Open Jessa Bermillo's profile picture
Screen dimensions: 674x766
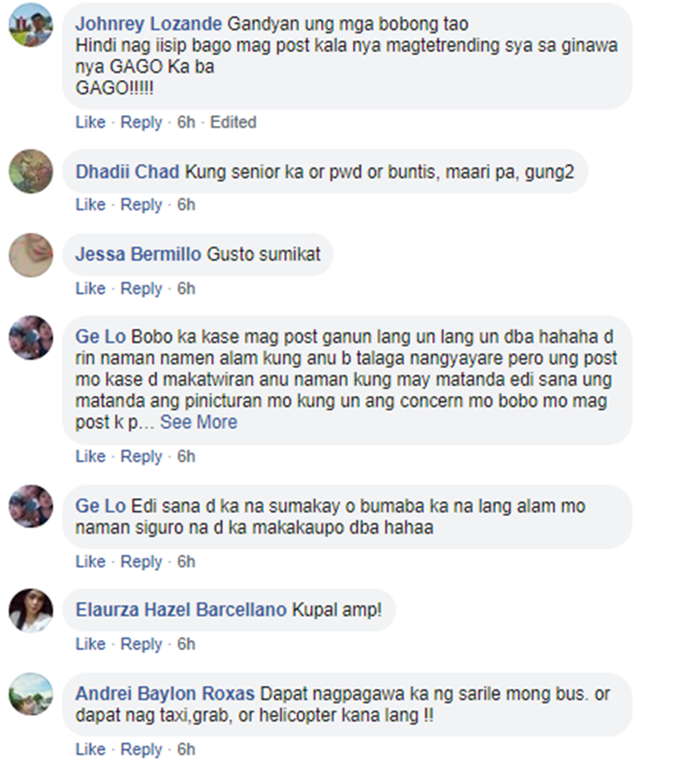coord(31,255)
